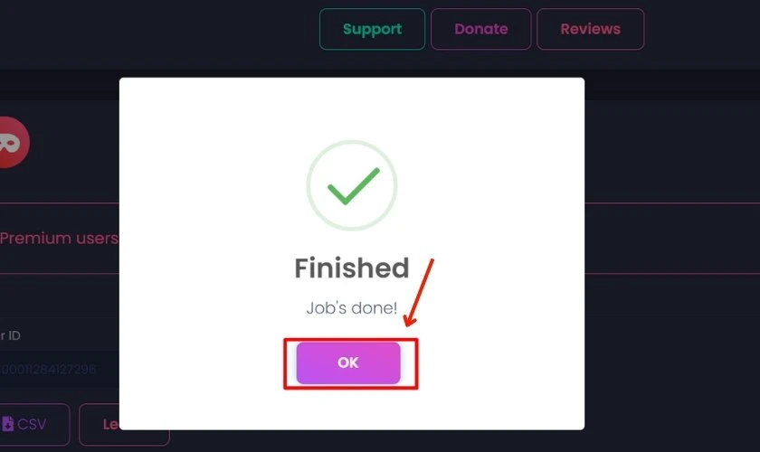Image resolution: width=760 pixels, height=452 pixels.
Task: Click the red arrow annotation
Action: (x=419, y=292)
